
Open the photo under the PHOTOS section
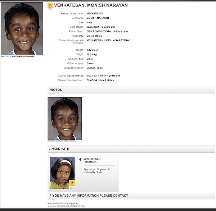tap(65, 118)
